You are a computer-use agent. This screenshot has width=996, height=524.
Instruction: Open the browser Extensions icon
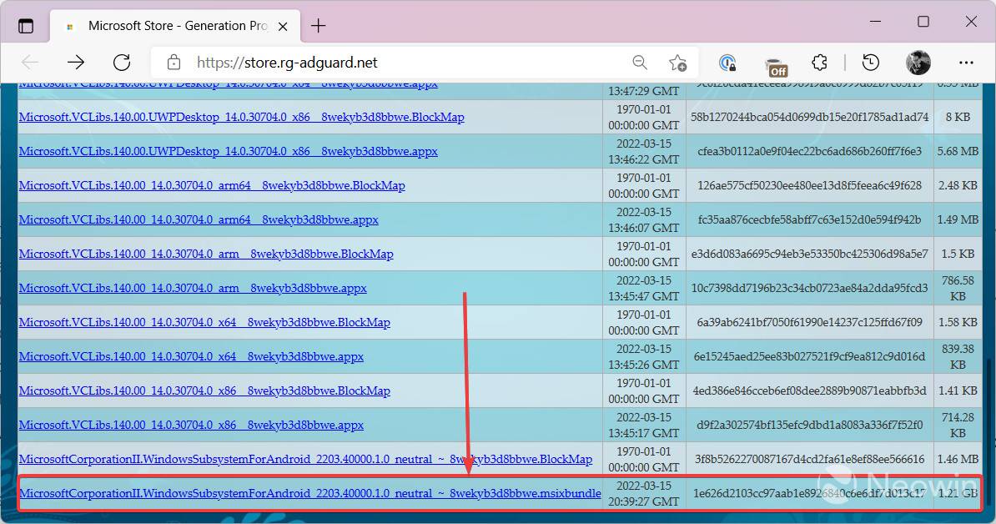(819, 62)
